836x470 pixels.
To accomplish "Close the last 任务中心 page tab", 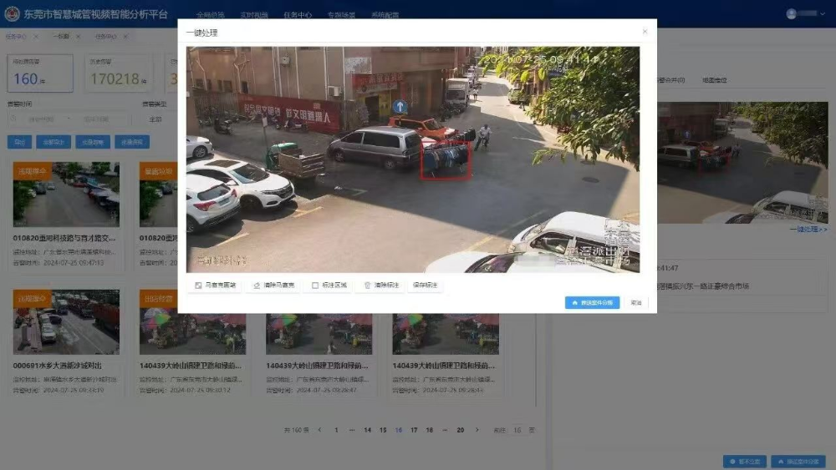I will pyautogui.click(x=125, y=37).
